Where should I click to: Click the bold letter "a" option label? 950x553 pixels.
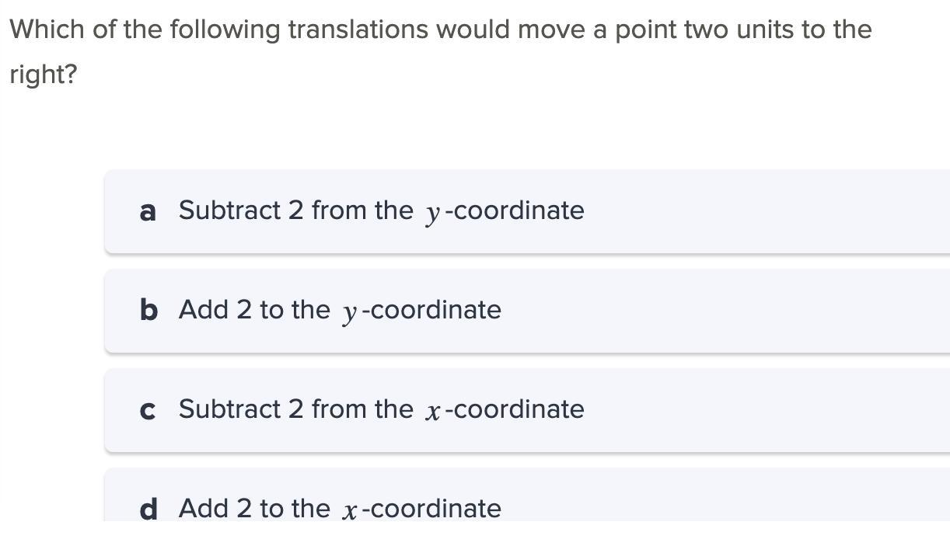(148, 211)
